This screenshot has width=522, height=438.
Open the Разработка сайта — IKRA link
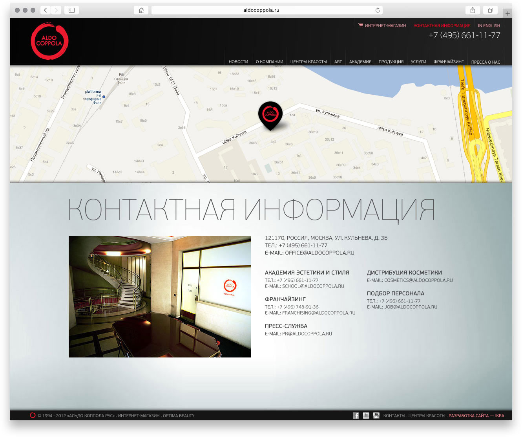point(476,416)
